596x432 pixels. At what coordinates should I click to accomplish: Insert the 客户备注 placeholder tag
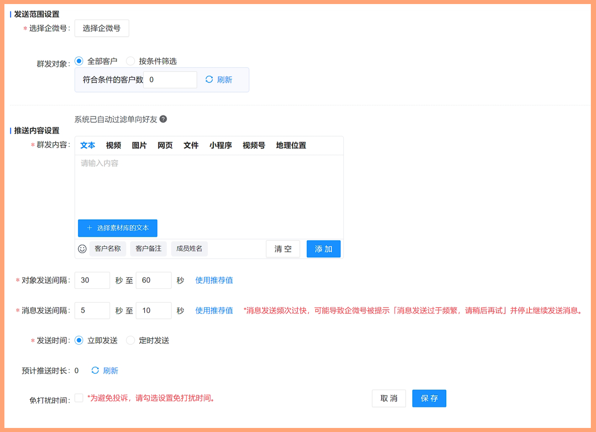pos(148,249)
